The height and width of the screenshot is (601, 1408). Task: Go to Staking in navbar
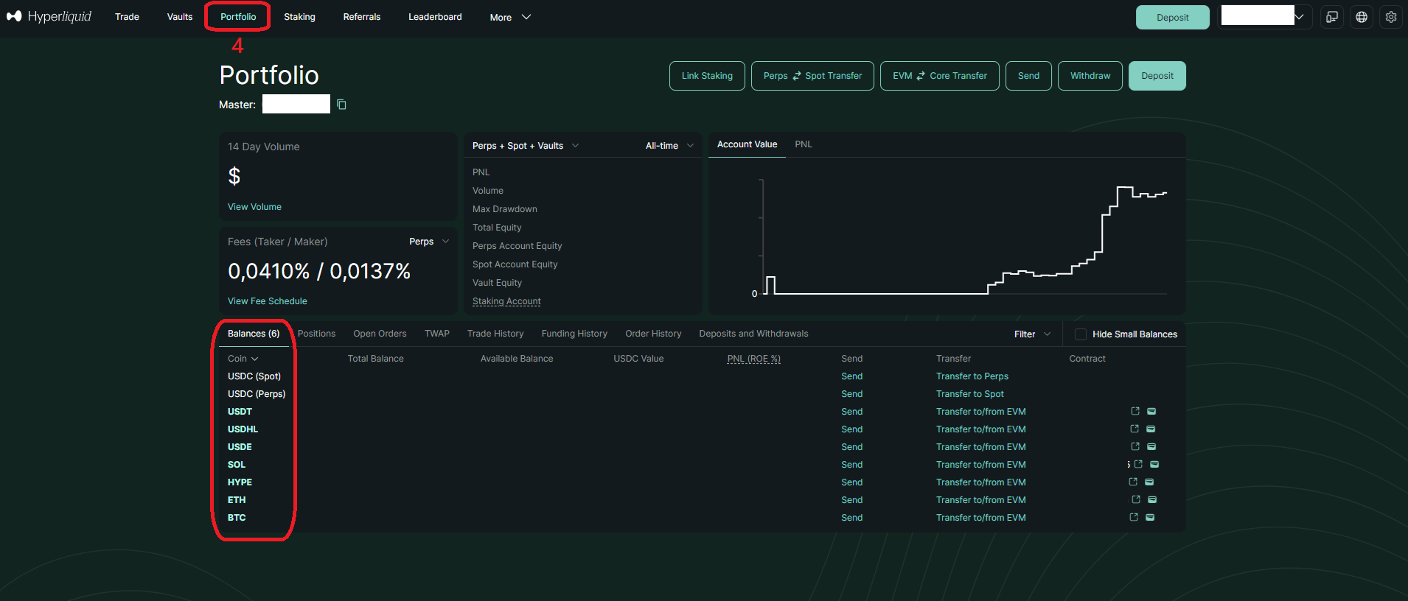tap(299, 17)
